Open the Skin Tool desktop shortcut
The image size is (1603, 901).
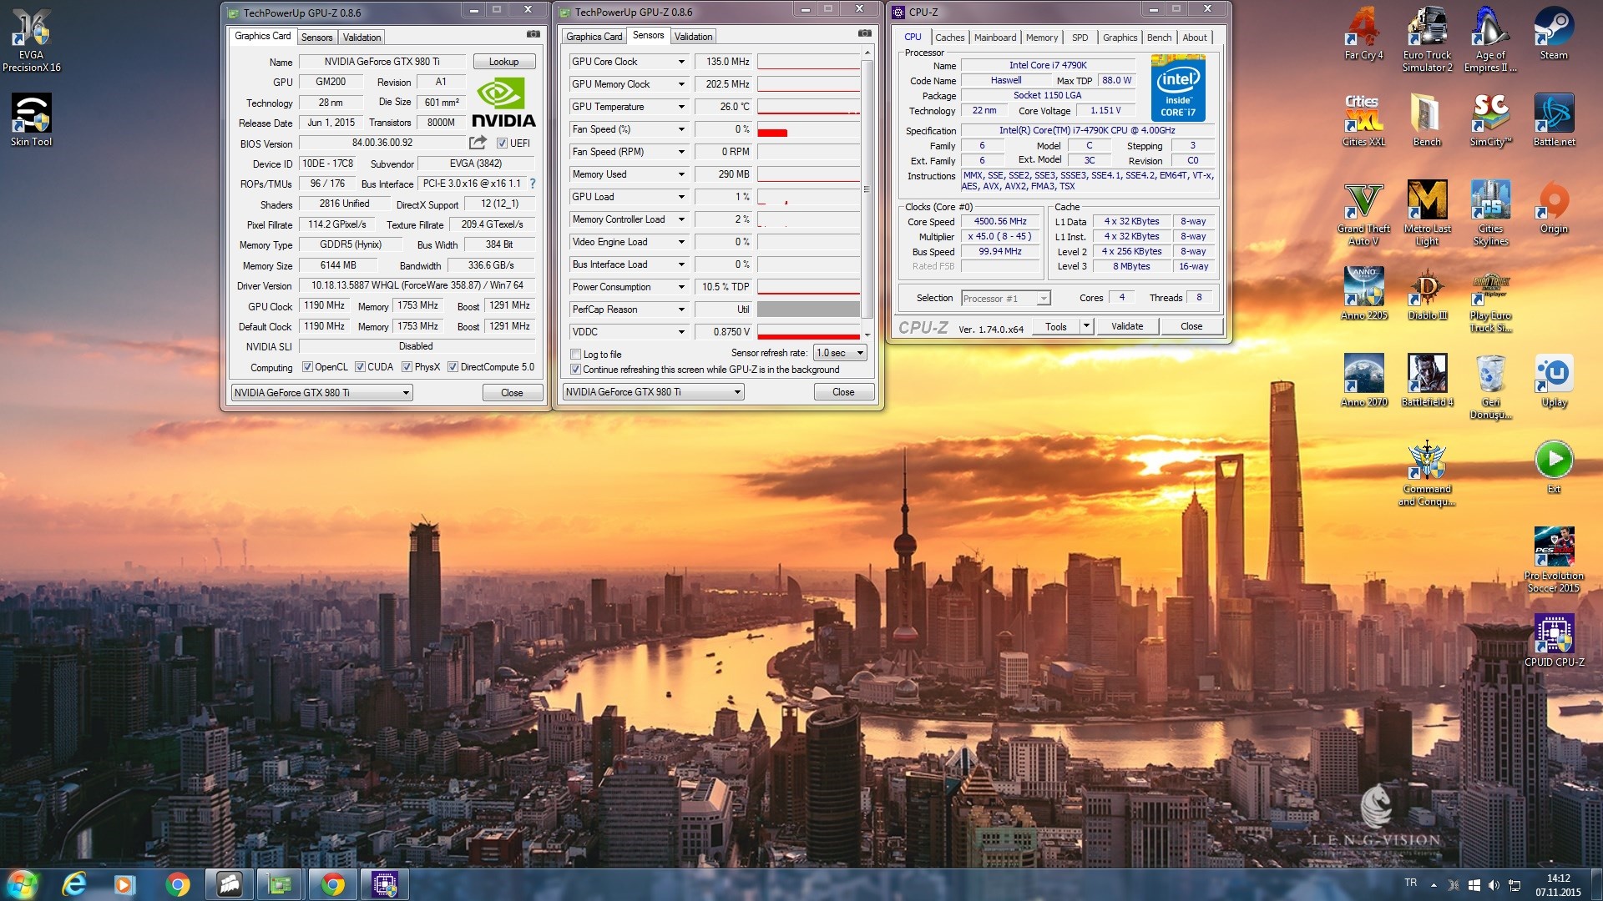click(x=32, y=119)
